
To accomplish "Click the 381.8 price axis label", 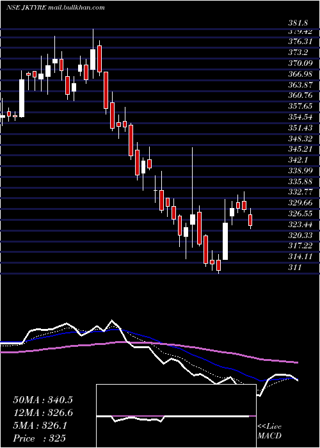I will [x=300, y=23].
